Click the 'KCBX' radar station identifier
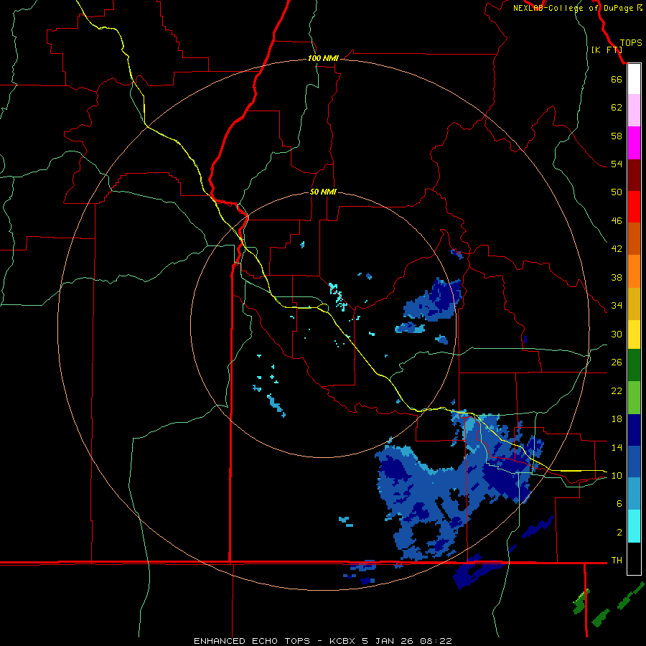The image size is (646, 646). (x=343, y=641)
